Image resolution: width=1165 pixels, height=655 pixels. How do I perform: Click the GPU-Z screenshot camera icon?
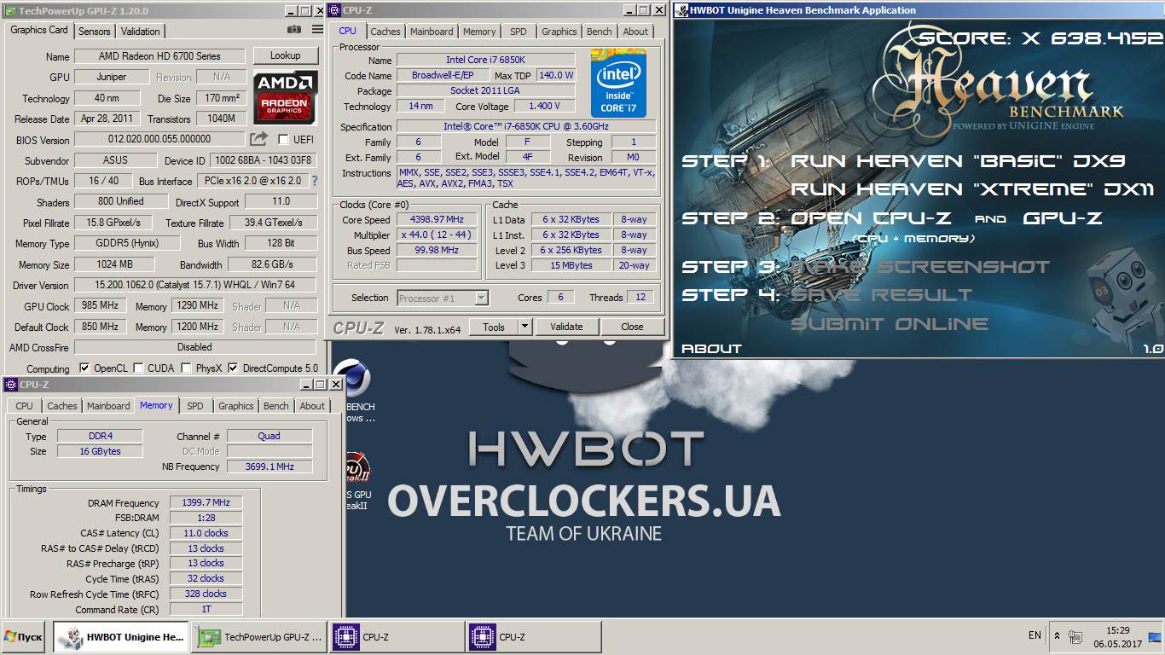coord(294,30)
